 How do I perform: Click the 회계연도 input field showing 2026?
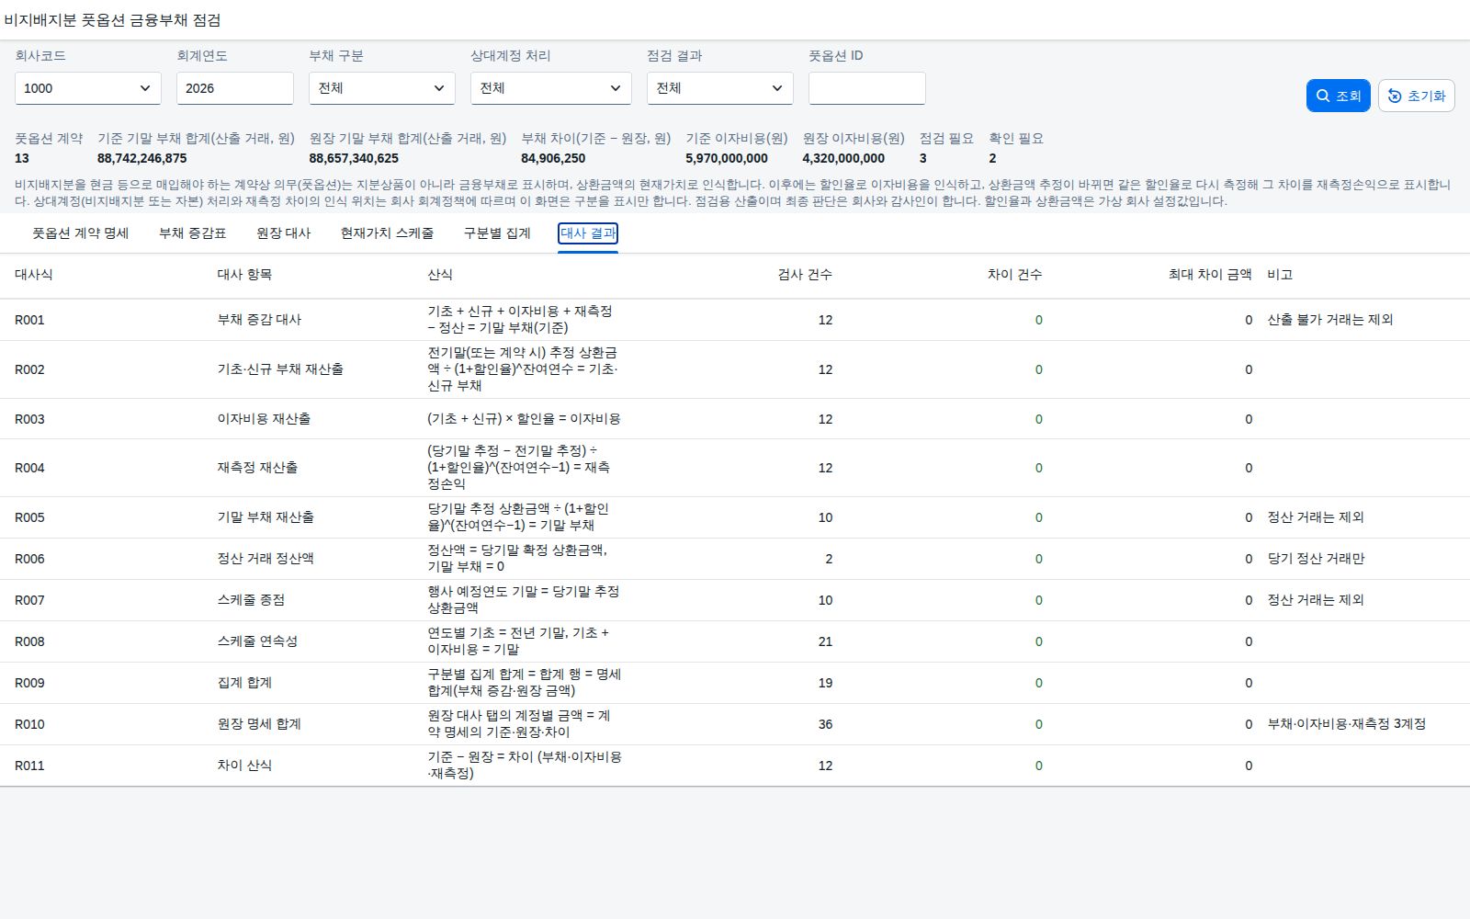tap(235, 88)
